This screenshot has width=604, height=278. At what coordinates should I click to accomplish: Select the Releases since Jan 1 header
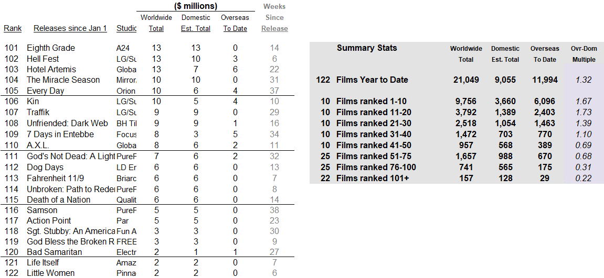(x=70, y=28)
